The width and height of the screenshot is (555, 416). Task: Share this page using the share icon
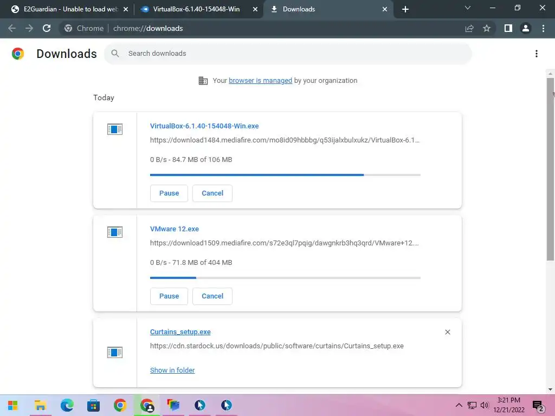coord(469,28)
